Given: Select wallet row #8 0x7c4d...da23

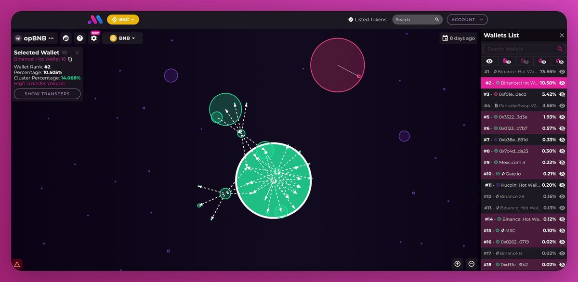Looking at the screenshot, I should (x=524, y=151).
